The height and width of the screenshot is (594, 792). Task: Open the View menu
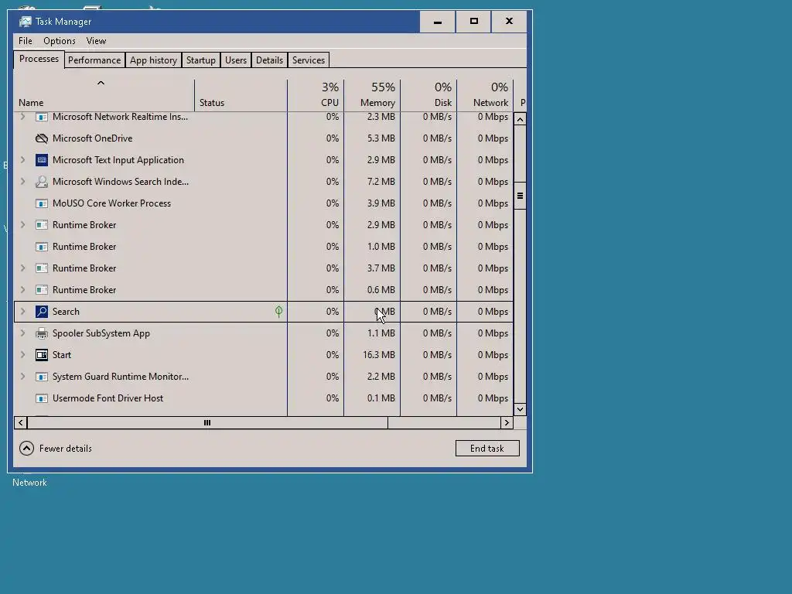[x=96, y=41]
